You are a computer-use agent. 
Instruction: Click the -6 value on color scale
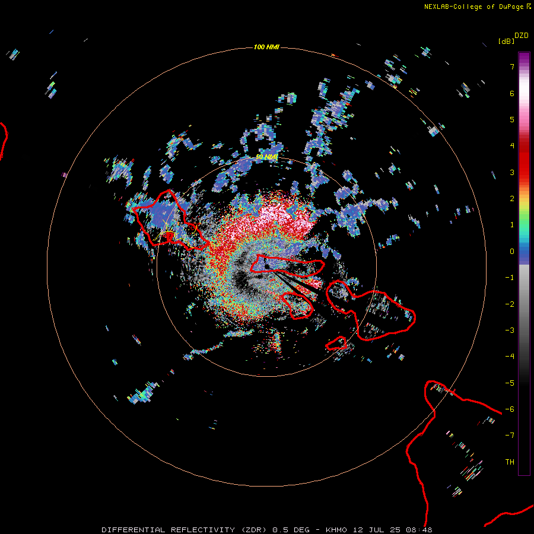(510, 409)
